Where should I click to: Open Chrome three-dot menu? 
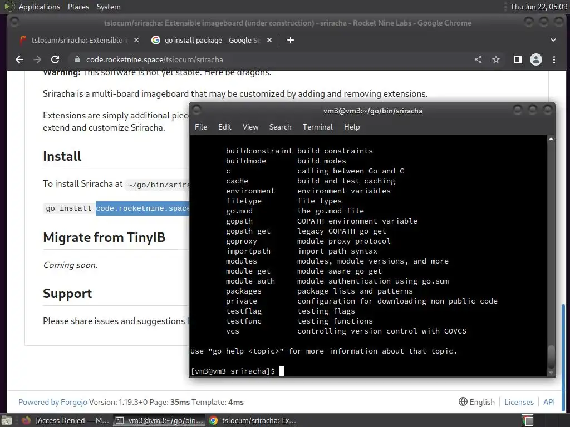click(554, 59)
